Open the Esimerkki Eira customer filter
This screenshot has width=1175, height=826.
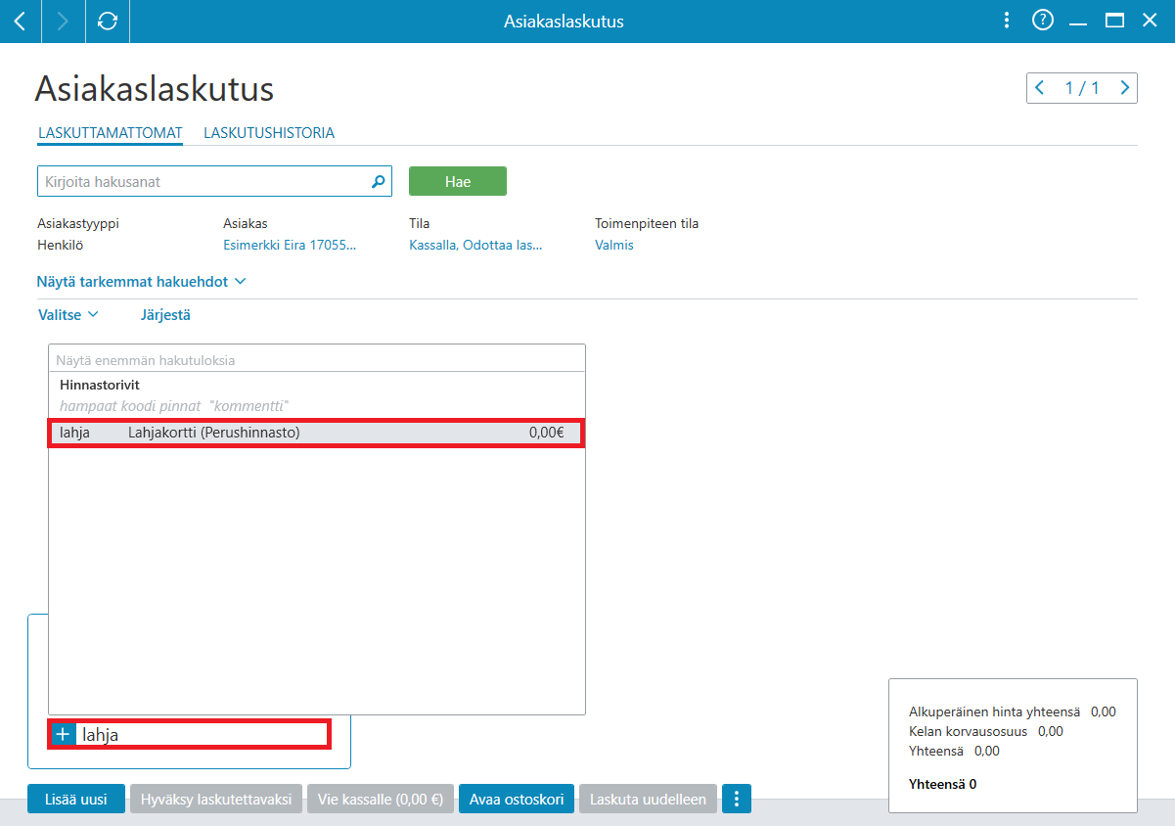[x=290, y=245]
